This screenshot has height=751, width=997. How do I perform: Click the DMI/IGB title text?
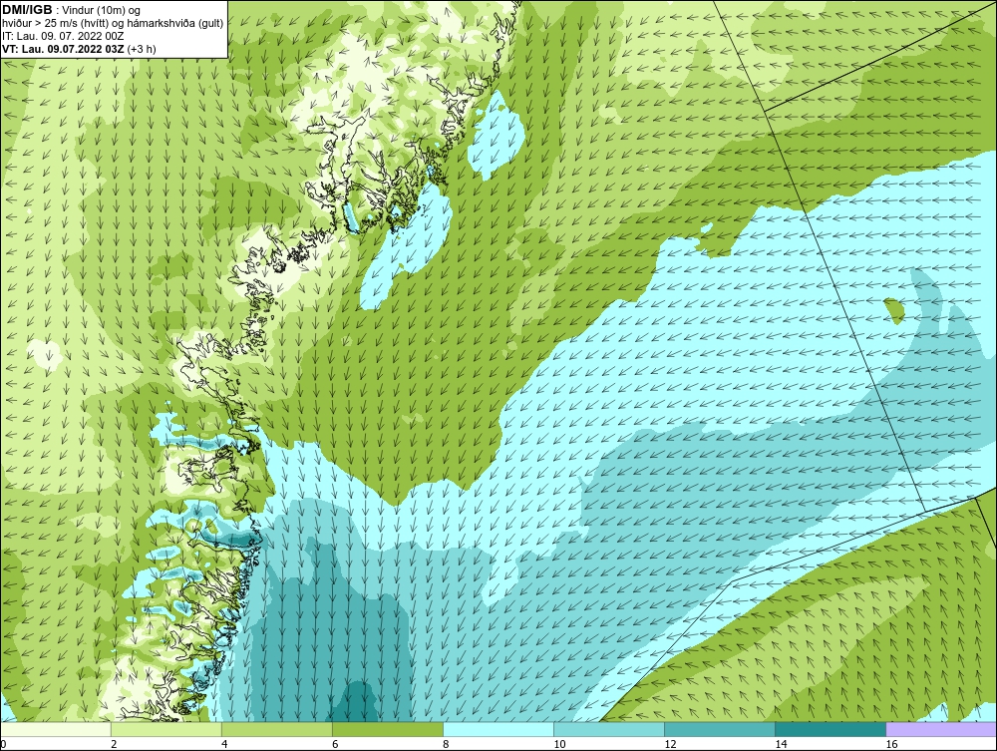pyautogui.click(x=27, y=10)
